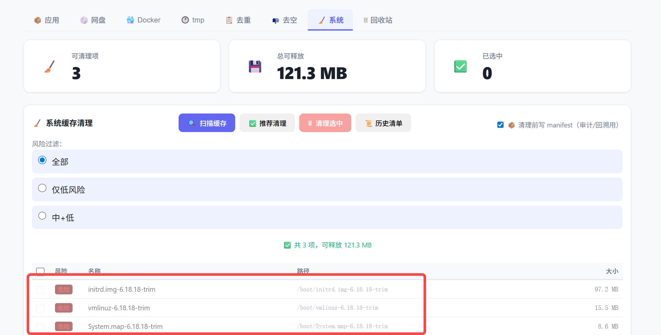Click the 共 3 项，可释放 121.3 MB status
This screenshot has width=661, height=335.
[328, 245]
